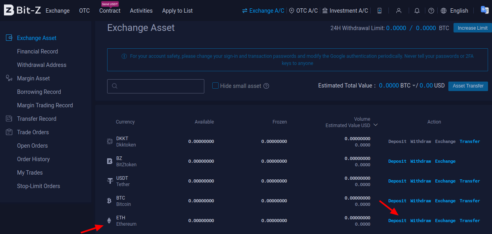Open the mobile app phone icon
The image size is (492, 234).
(379, 11)
